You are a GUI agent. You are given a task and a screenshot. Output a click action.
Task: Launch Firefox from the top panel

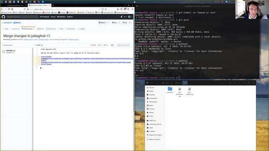click(x=10, y=2)
